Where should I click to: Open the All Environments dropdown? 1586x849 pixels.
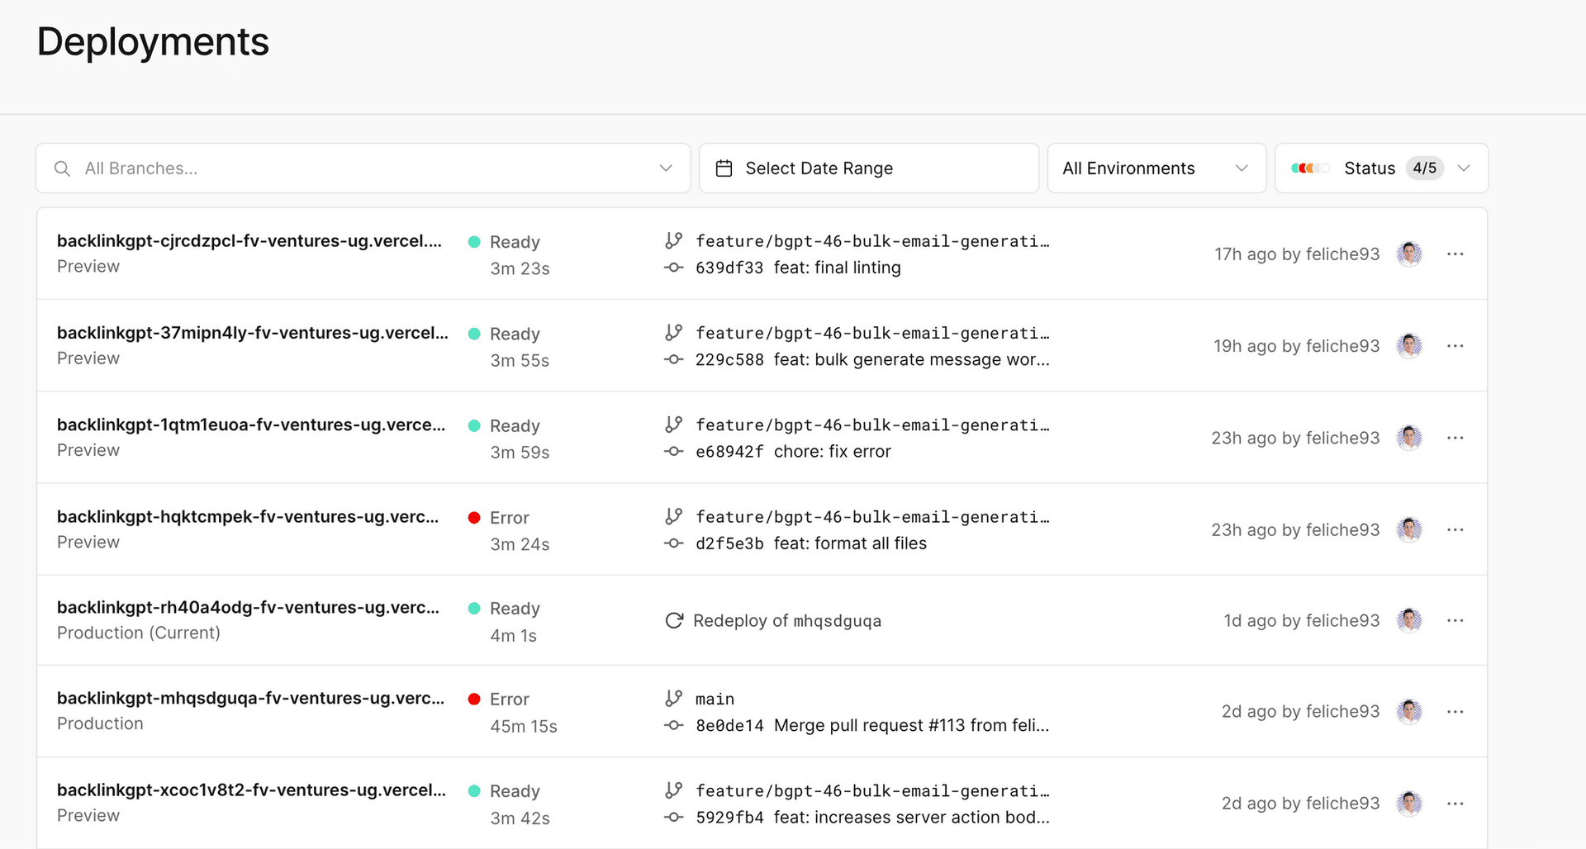tap(1156, 168)
